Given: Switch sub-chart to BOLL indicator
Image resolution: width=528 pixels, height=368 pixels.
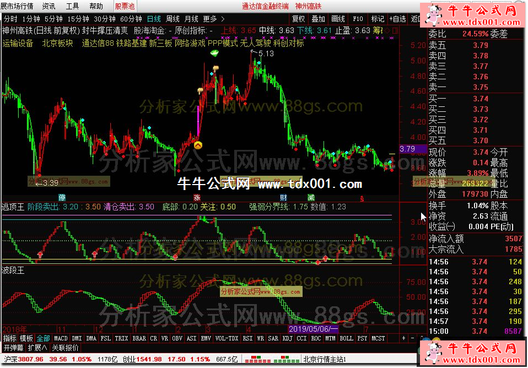Looking at the screenshot, I should 346,338.
